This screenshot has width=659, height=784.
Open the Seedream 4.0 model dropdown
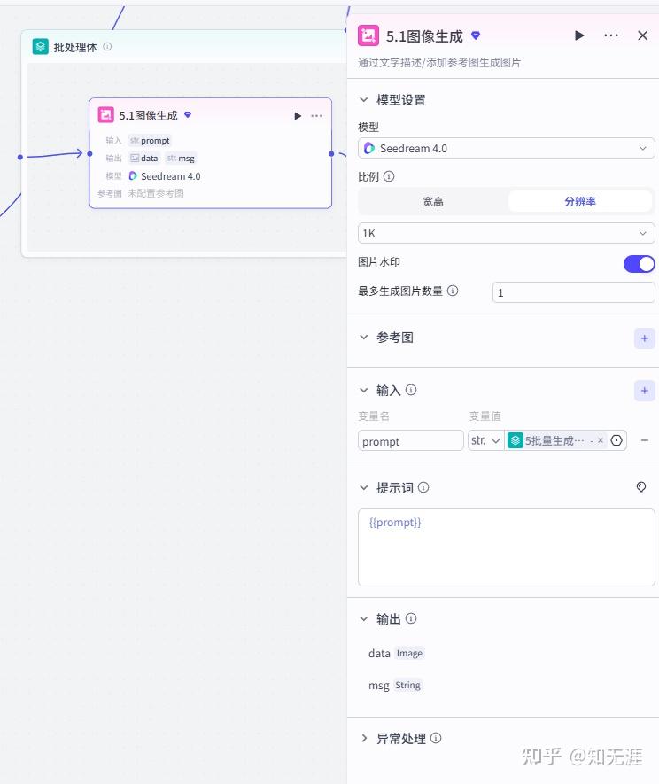pos(506,149)
